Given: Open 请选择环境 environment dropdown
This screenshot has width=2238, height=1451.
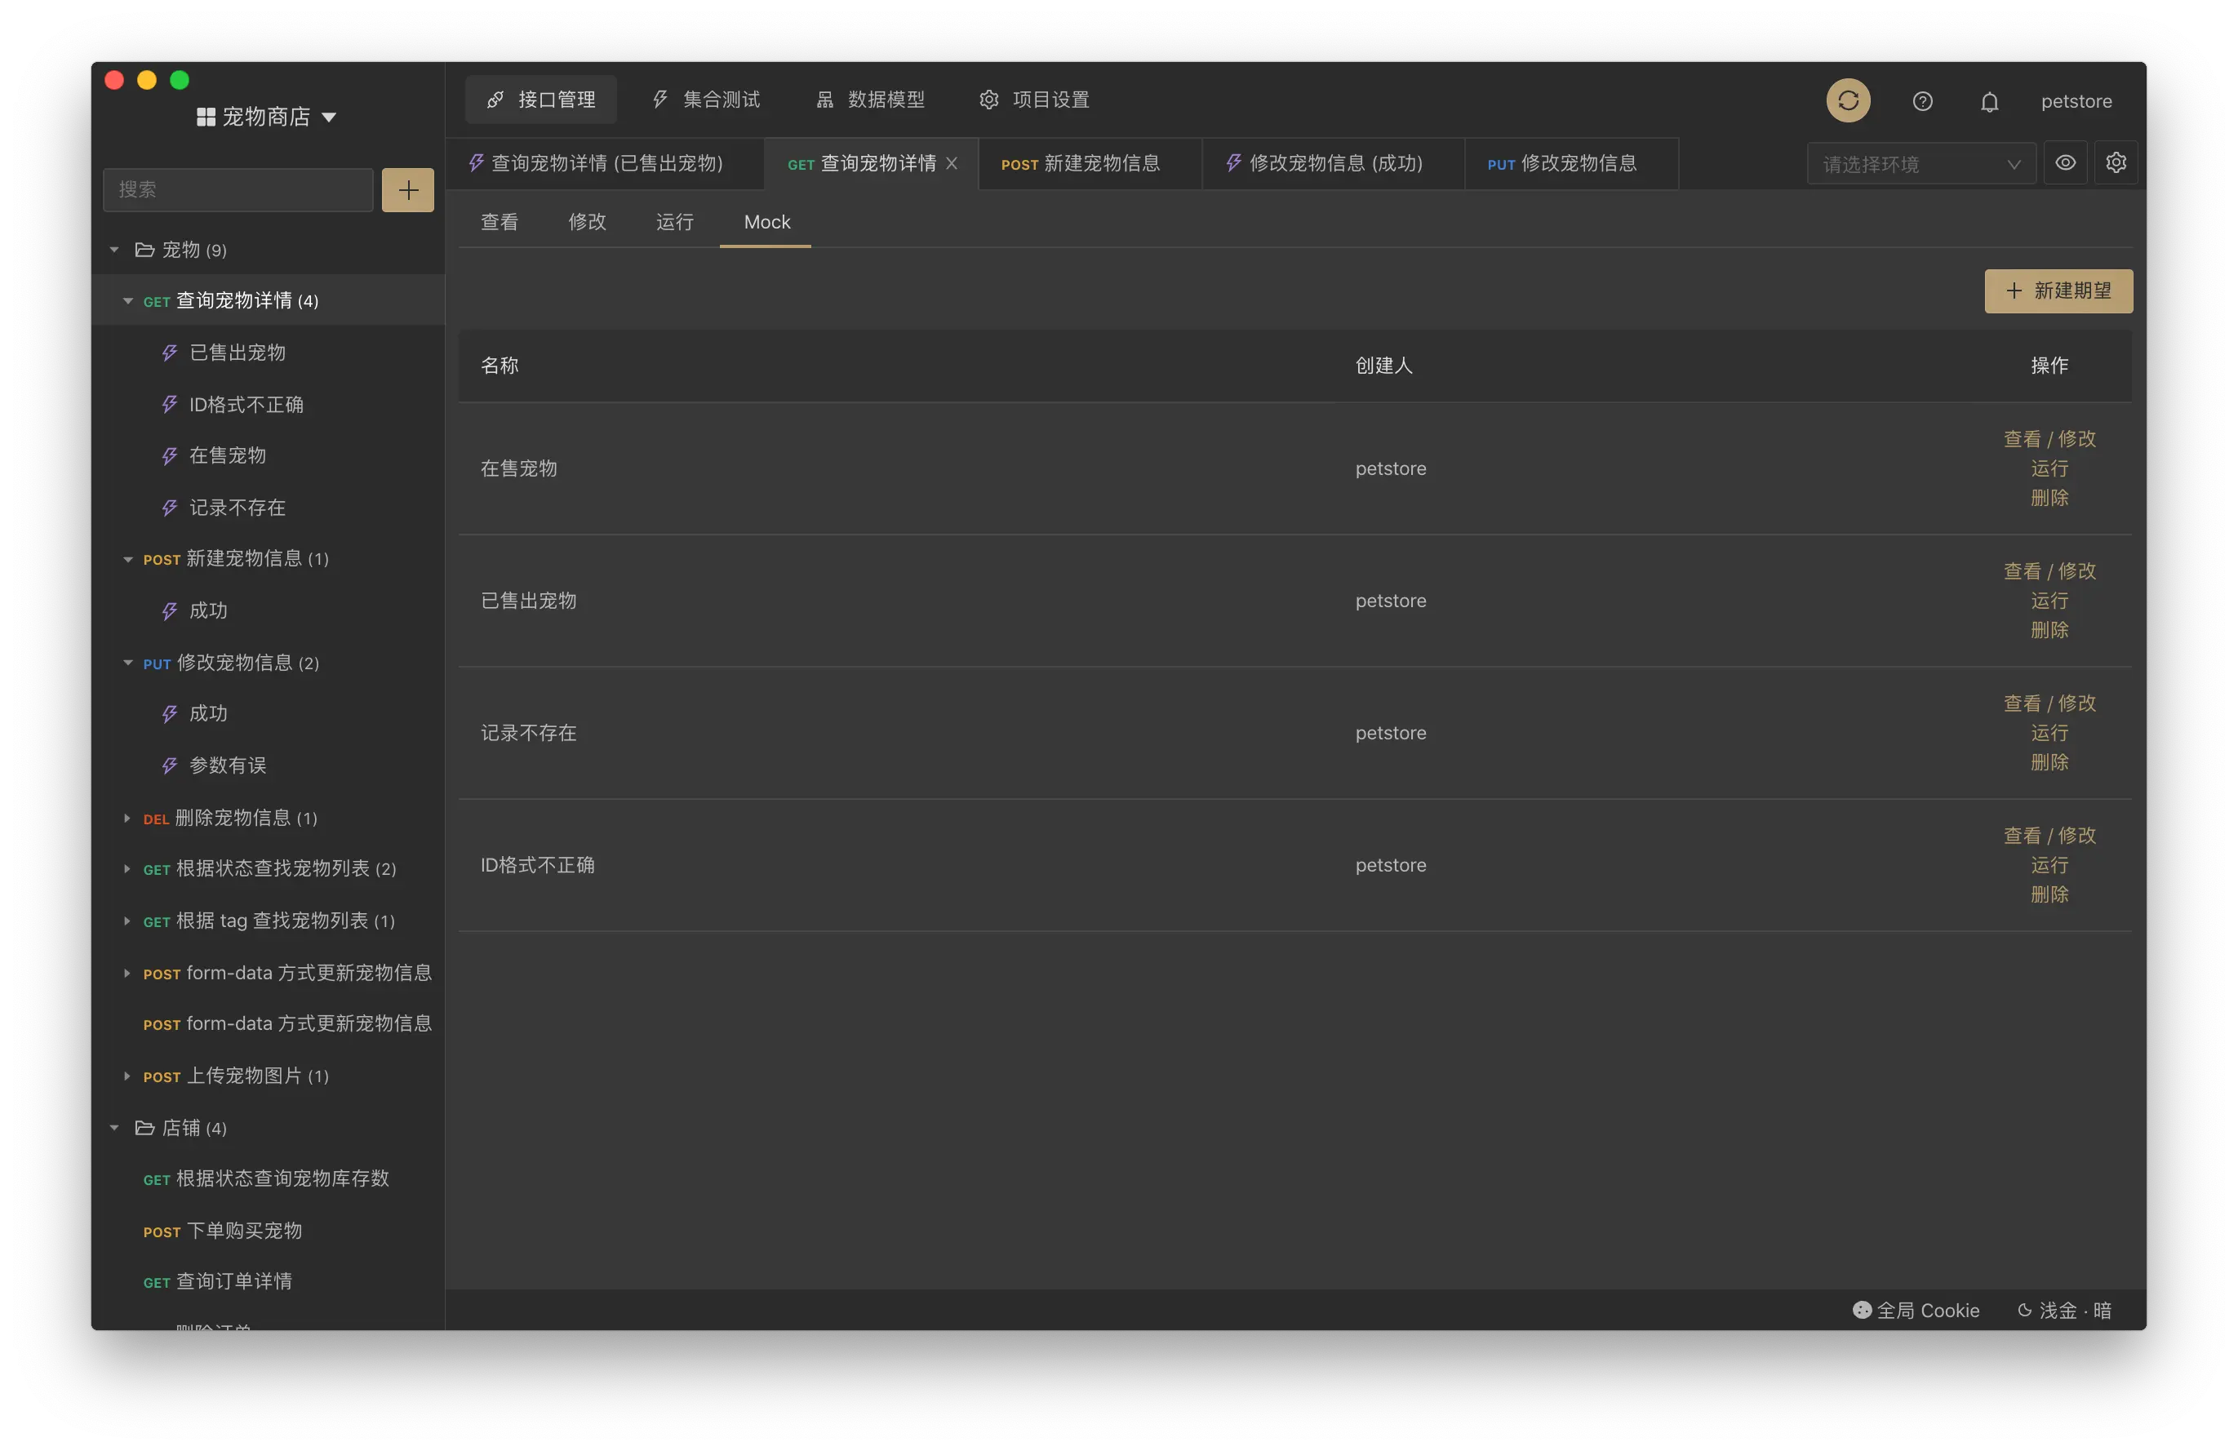Looking at the screenshot, I should pyautogui.click(x=1921, y=165).
